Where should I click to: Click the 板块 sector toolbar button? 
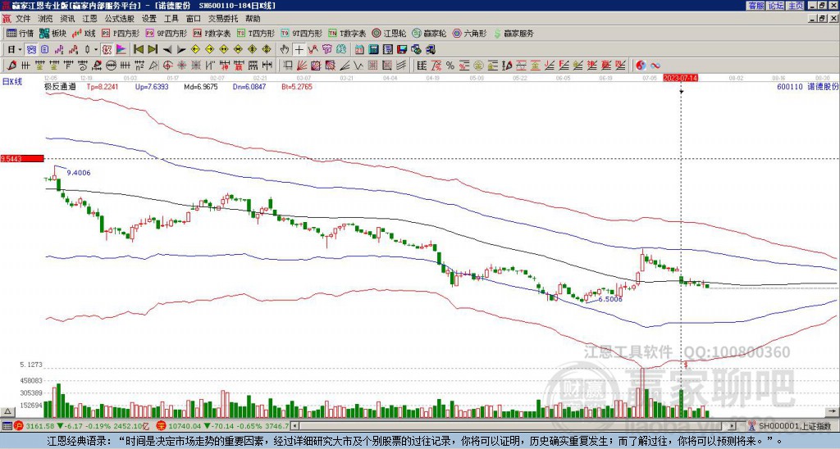pos(52,33)
